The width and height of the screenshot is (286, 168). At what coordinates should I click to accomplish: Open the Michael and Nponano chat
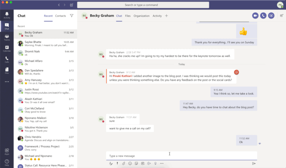coord(45,157)
